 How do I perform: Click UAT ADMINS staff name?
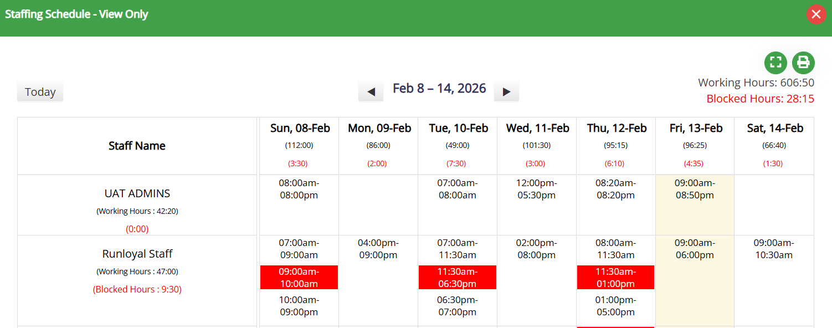pyautogui.click(x=137, y=193)
